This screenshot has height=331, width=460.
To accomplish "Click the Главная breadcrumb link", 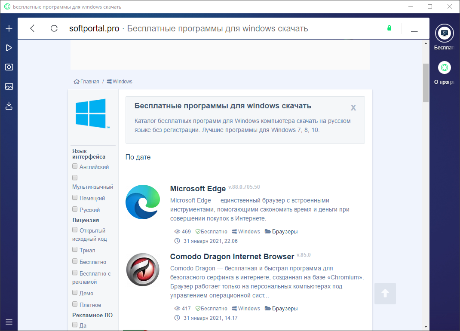I will 89,82.
